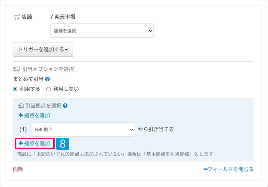Click the blue number 8 badge

coord(62,144)
